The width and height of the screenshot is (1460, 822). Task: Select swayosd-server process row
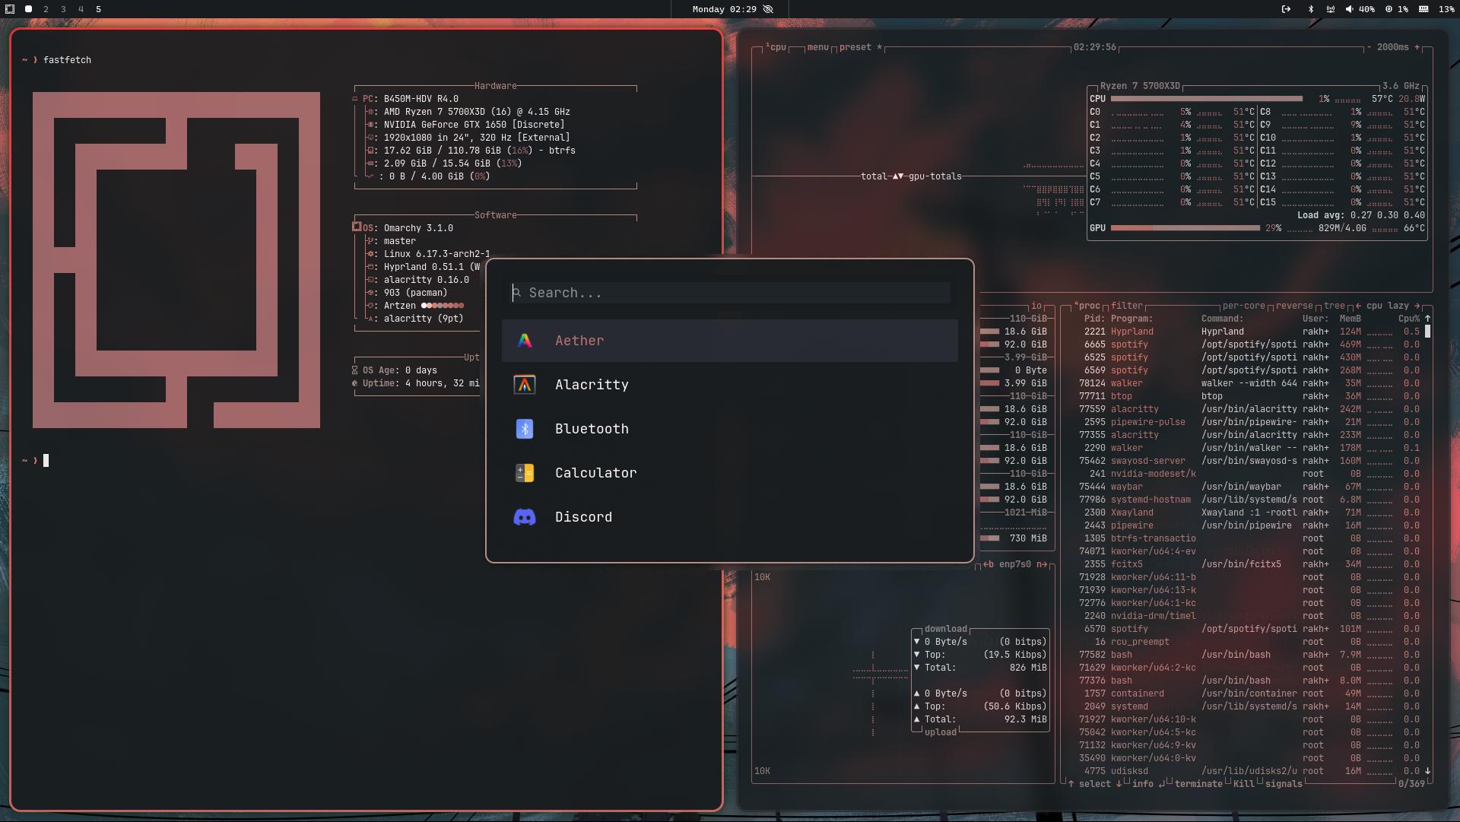[x=1243, y=461]
